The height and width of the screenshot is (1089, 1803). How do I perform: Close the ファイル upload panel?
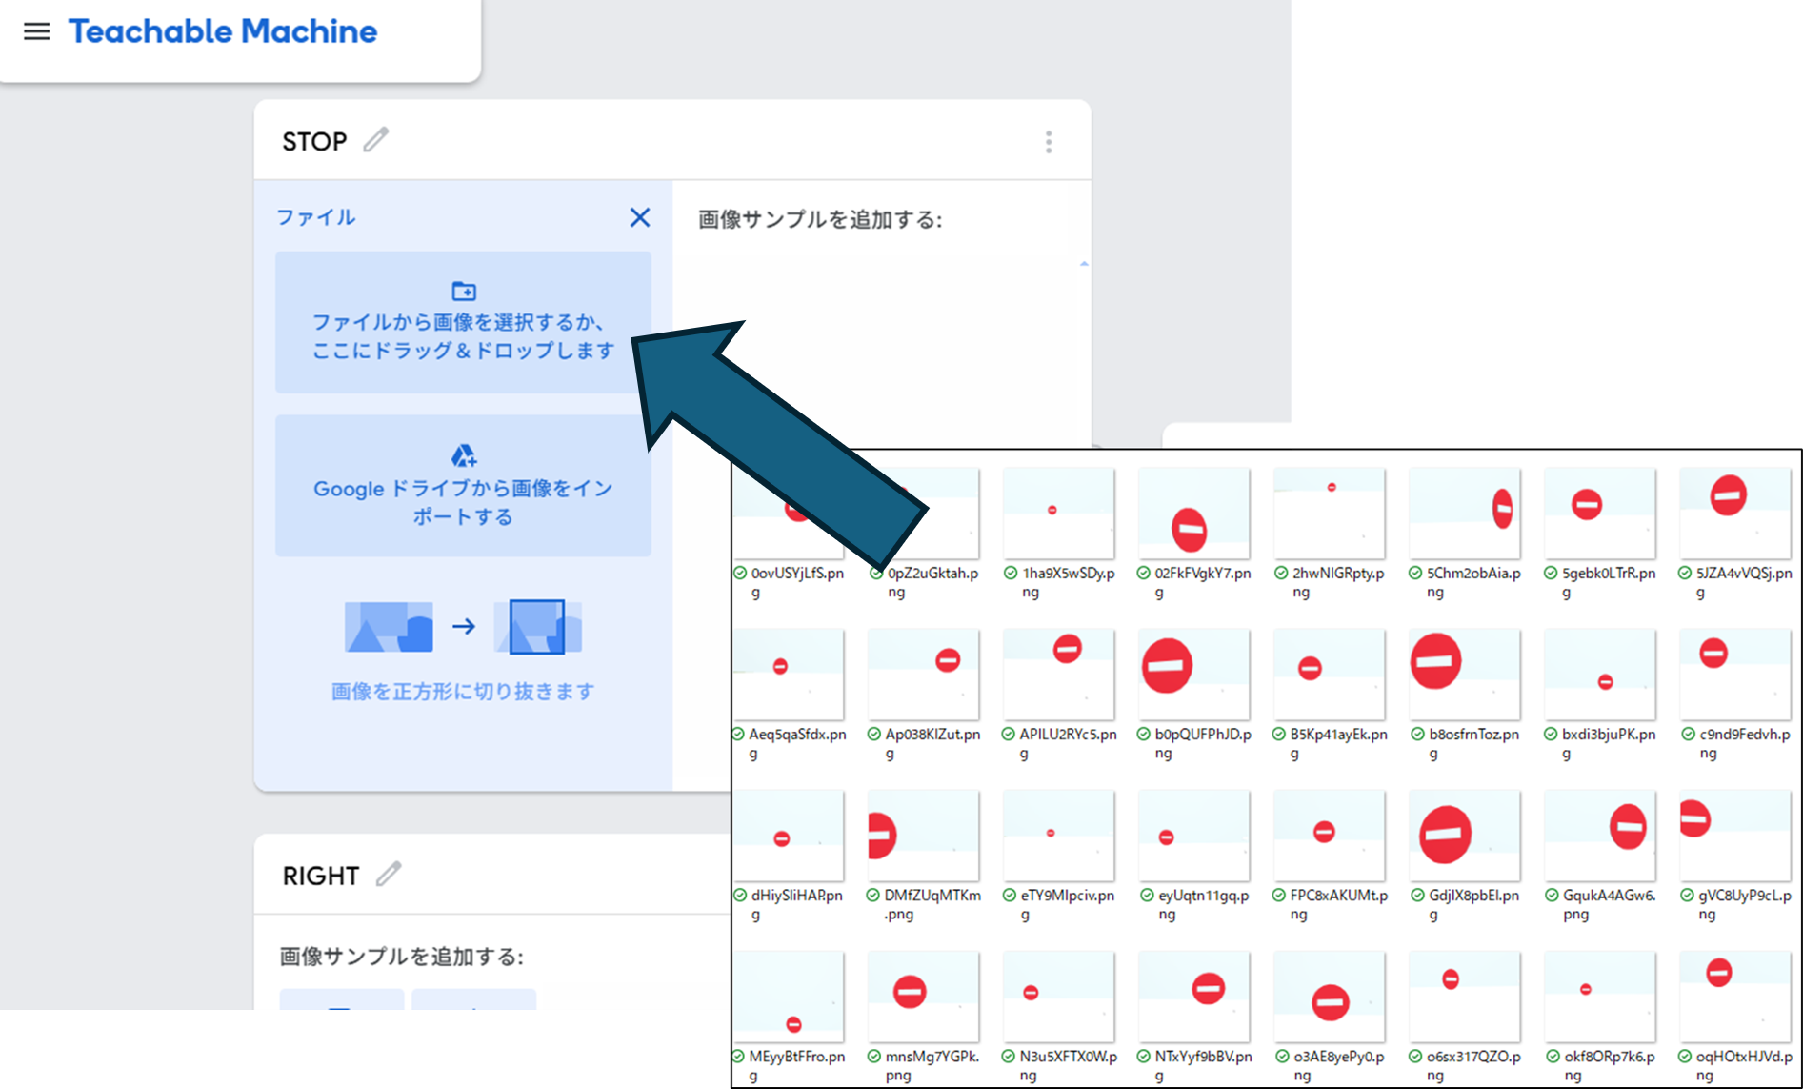pos(640,217)
